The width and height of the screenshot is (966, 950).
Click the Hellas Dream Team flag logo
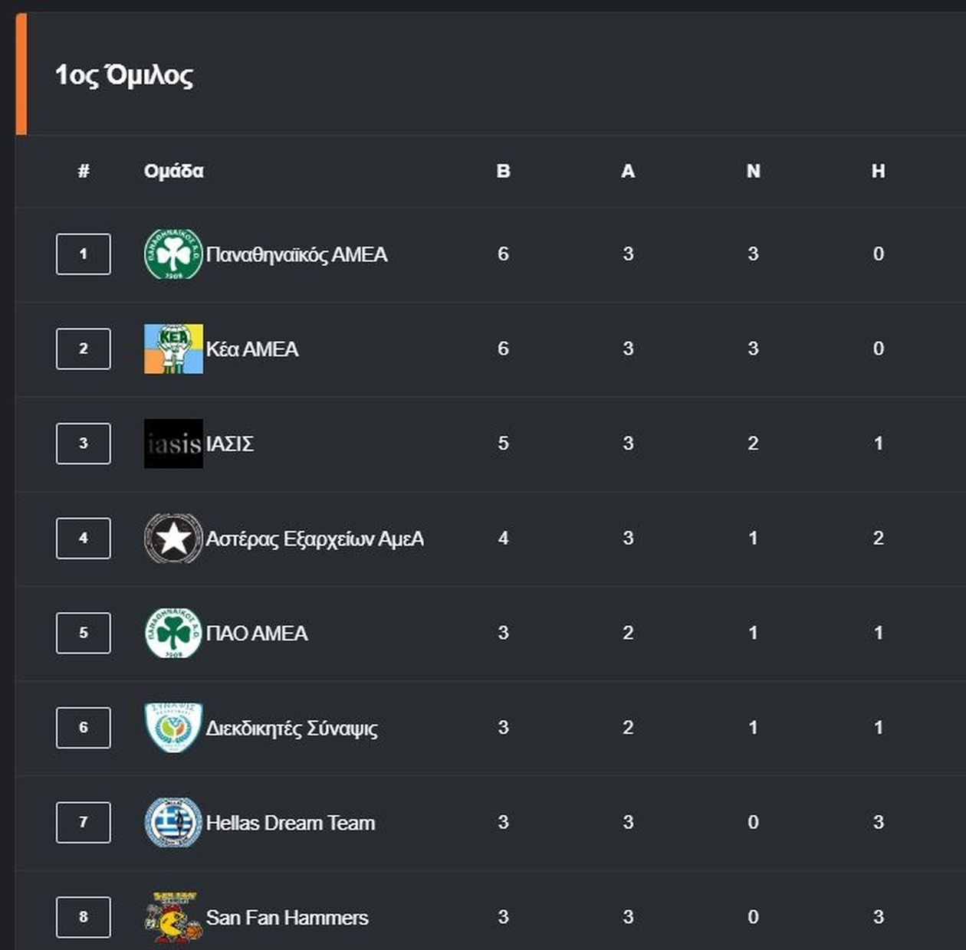point(173,822)
